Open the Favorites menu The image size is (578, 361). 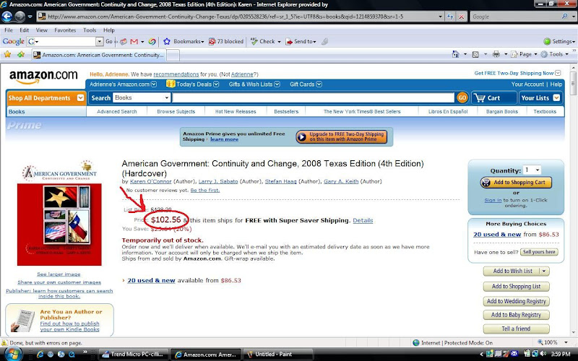(65, 30)
